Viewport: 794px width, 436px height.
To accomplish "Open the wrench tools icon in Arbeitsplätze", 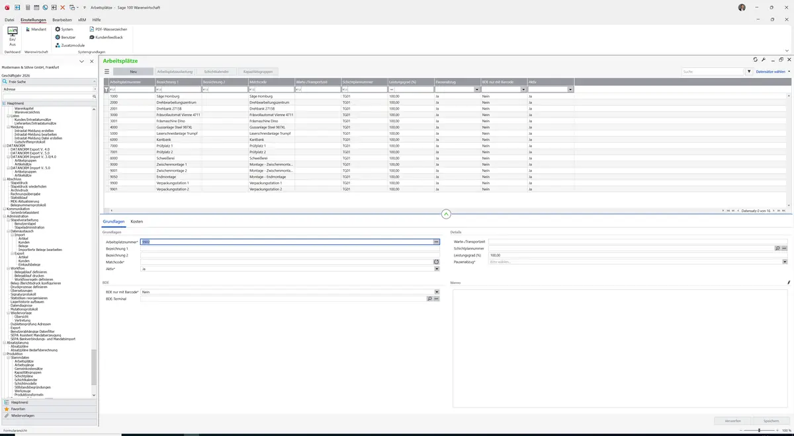I will (x=764, y=60).
